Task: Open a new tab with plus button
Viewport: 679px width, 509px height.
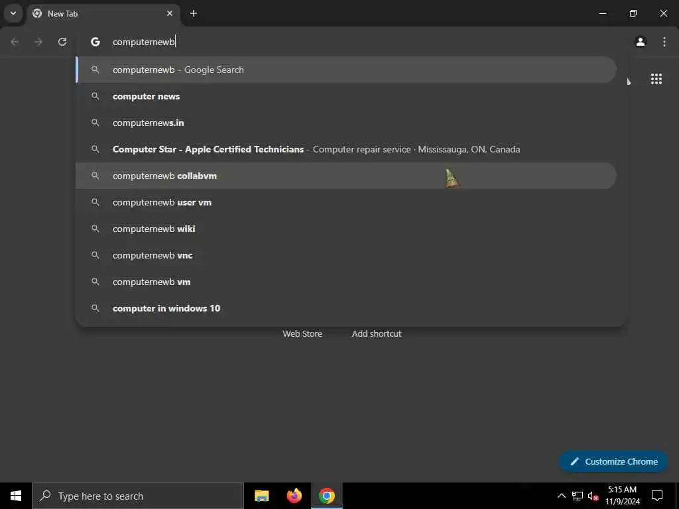Action: 194,13
